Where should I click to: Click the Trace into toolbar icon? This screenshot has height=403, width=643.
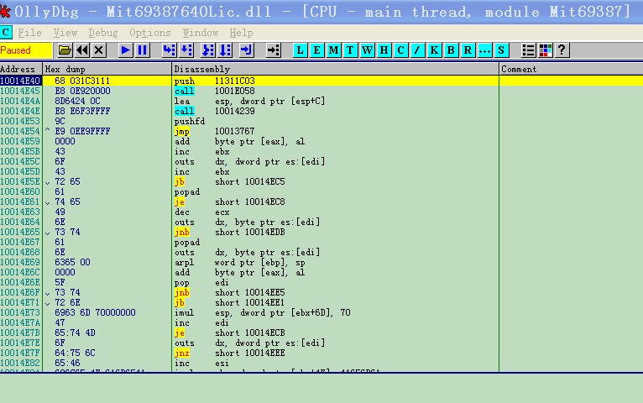(x=208, y=50)
